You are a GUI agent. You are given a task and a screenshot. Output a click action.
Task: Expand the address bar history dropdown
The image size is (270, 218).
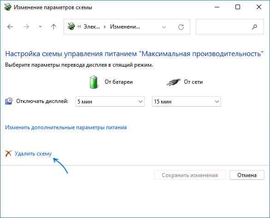click(x=164, y=27)
